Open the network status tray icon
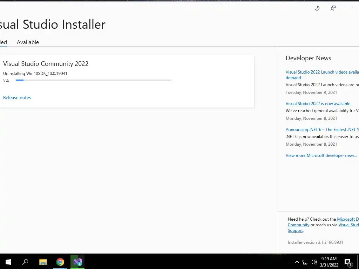 (305, 262)
